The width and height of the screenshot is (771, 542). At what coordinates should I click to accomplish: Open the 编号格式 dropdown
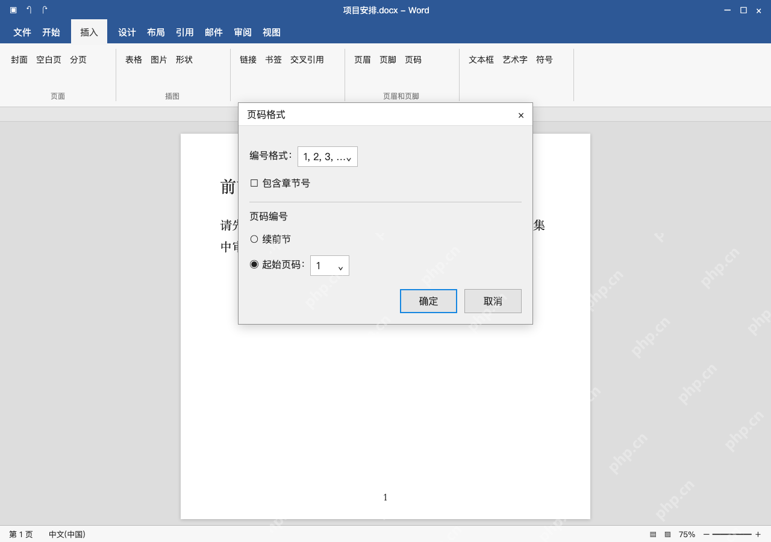pos(328,157)
